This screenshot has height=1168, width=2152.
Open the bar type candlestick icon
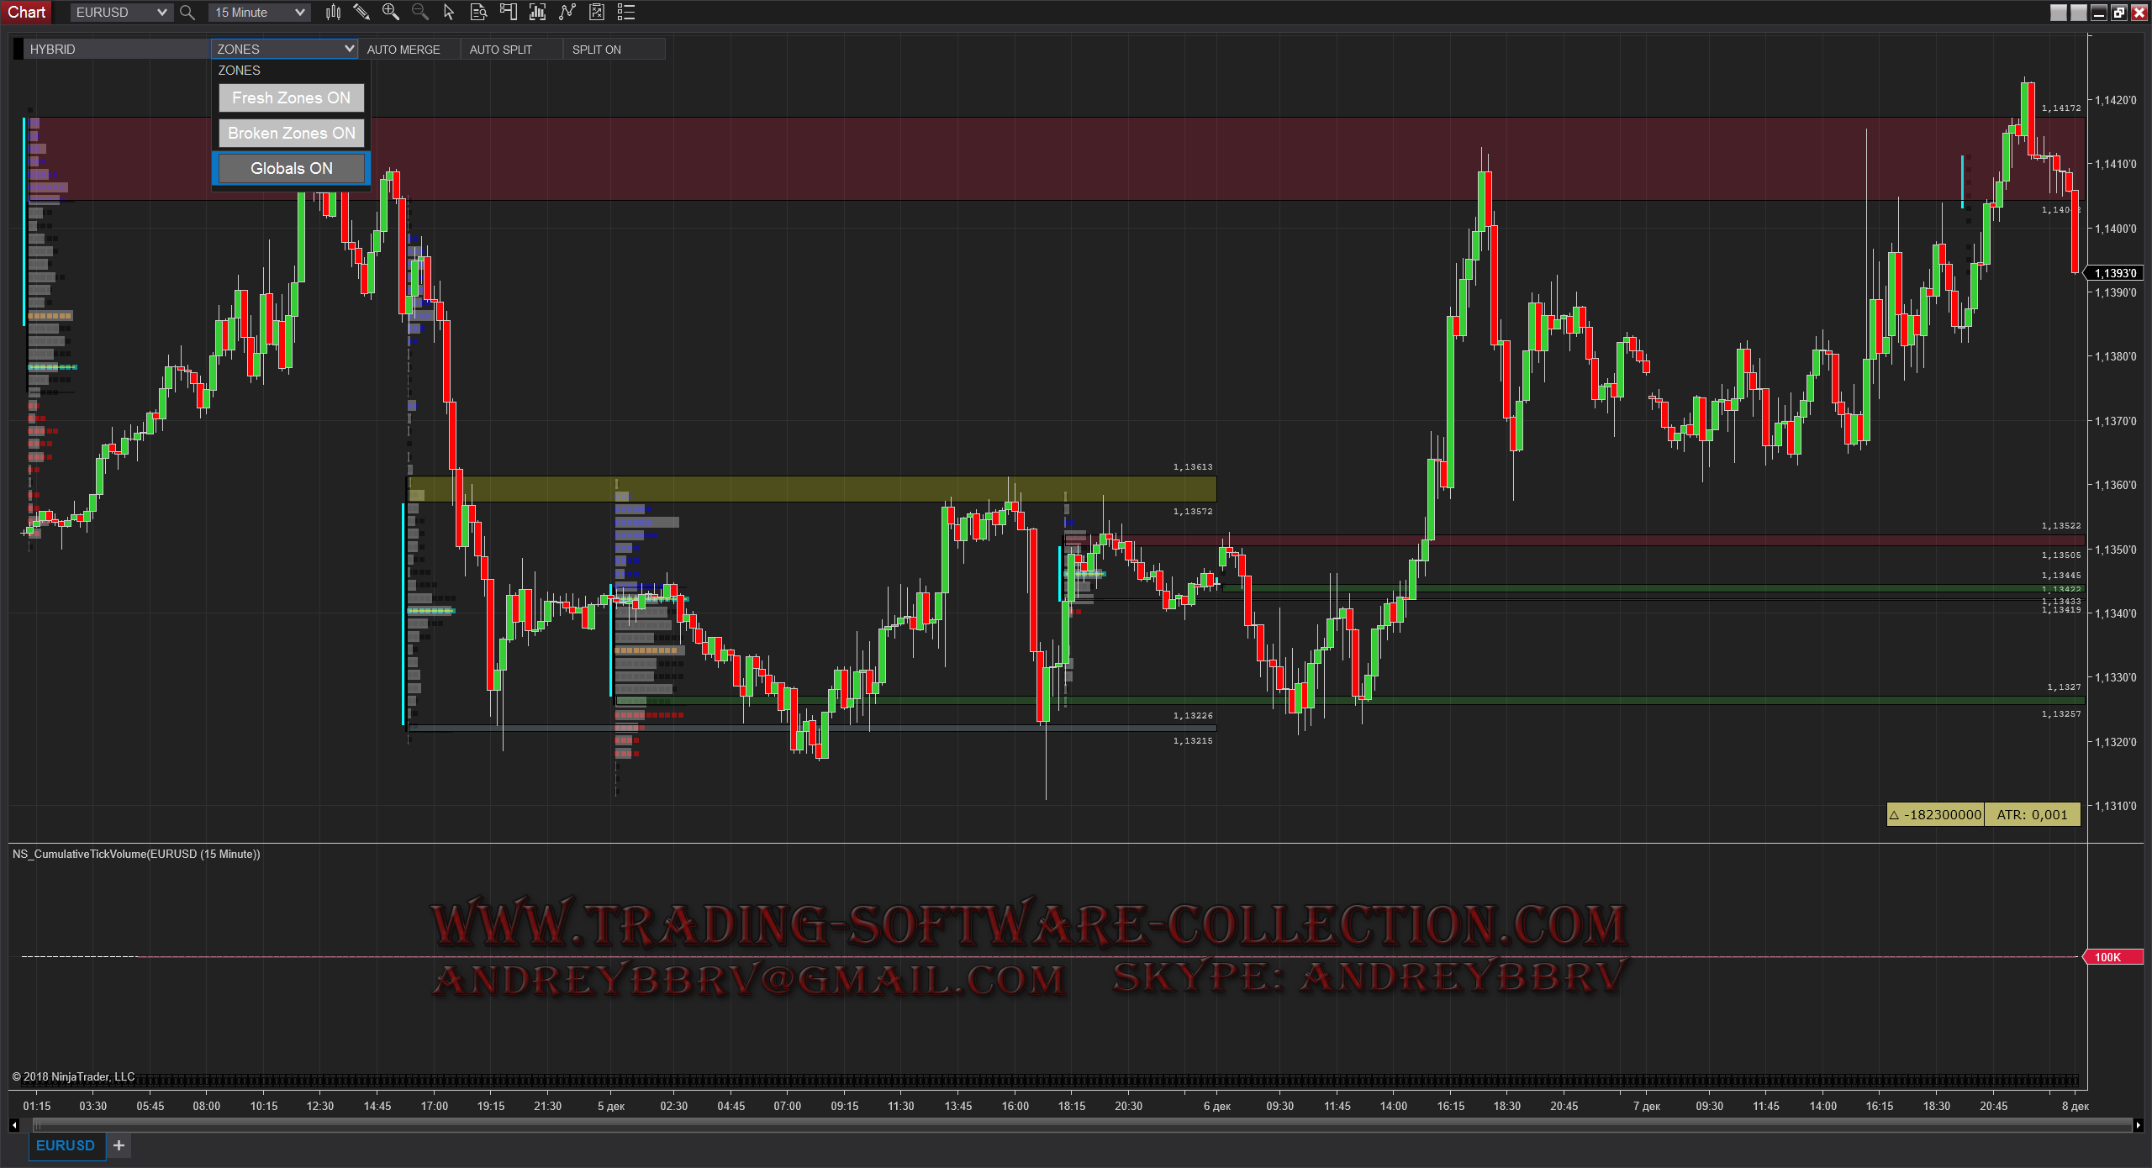(x=334, y=12)
